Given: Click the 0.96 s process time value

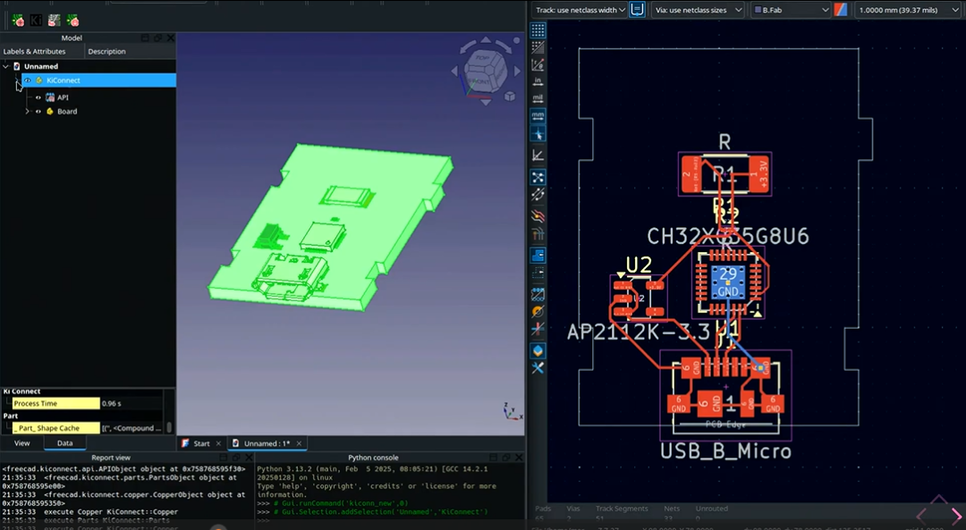Looking at the screenshot, I should click(x=111, y=403).
